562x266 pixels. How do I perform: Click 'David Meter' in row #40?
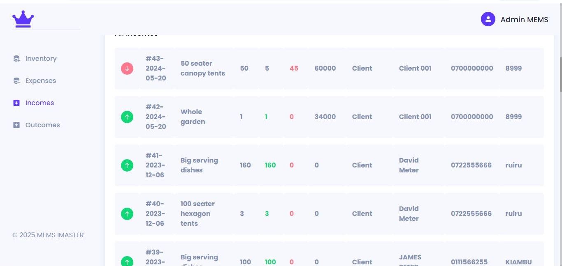[409, 214]
